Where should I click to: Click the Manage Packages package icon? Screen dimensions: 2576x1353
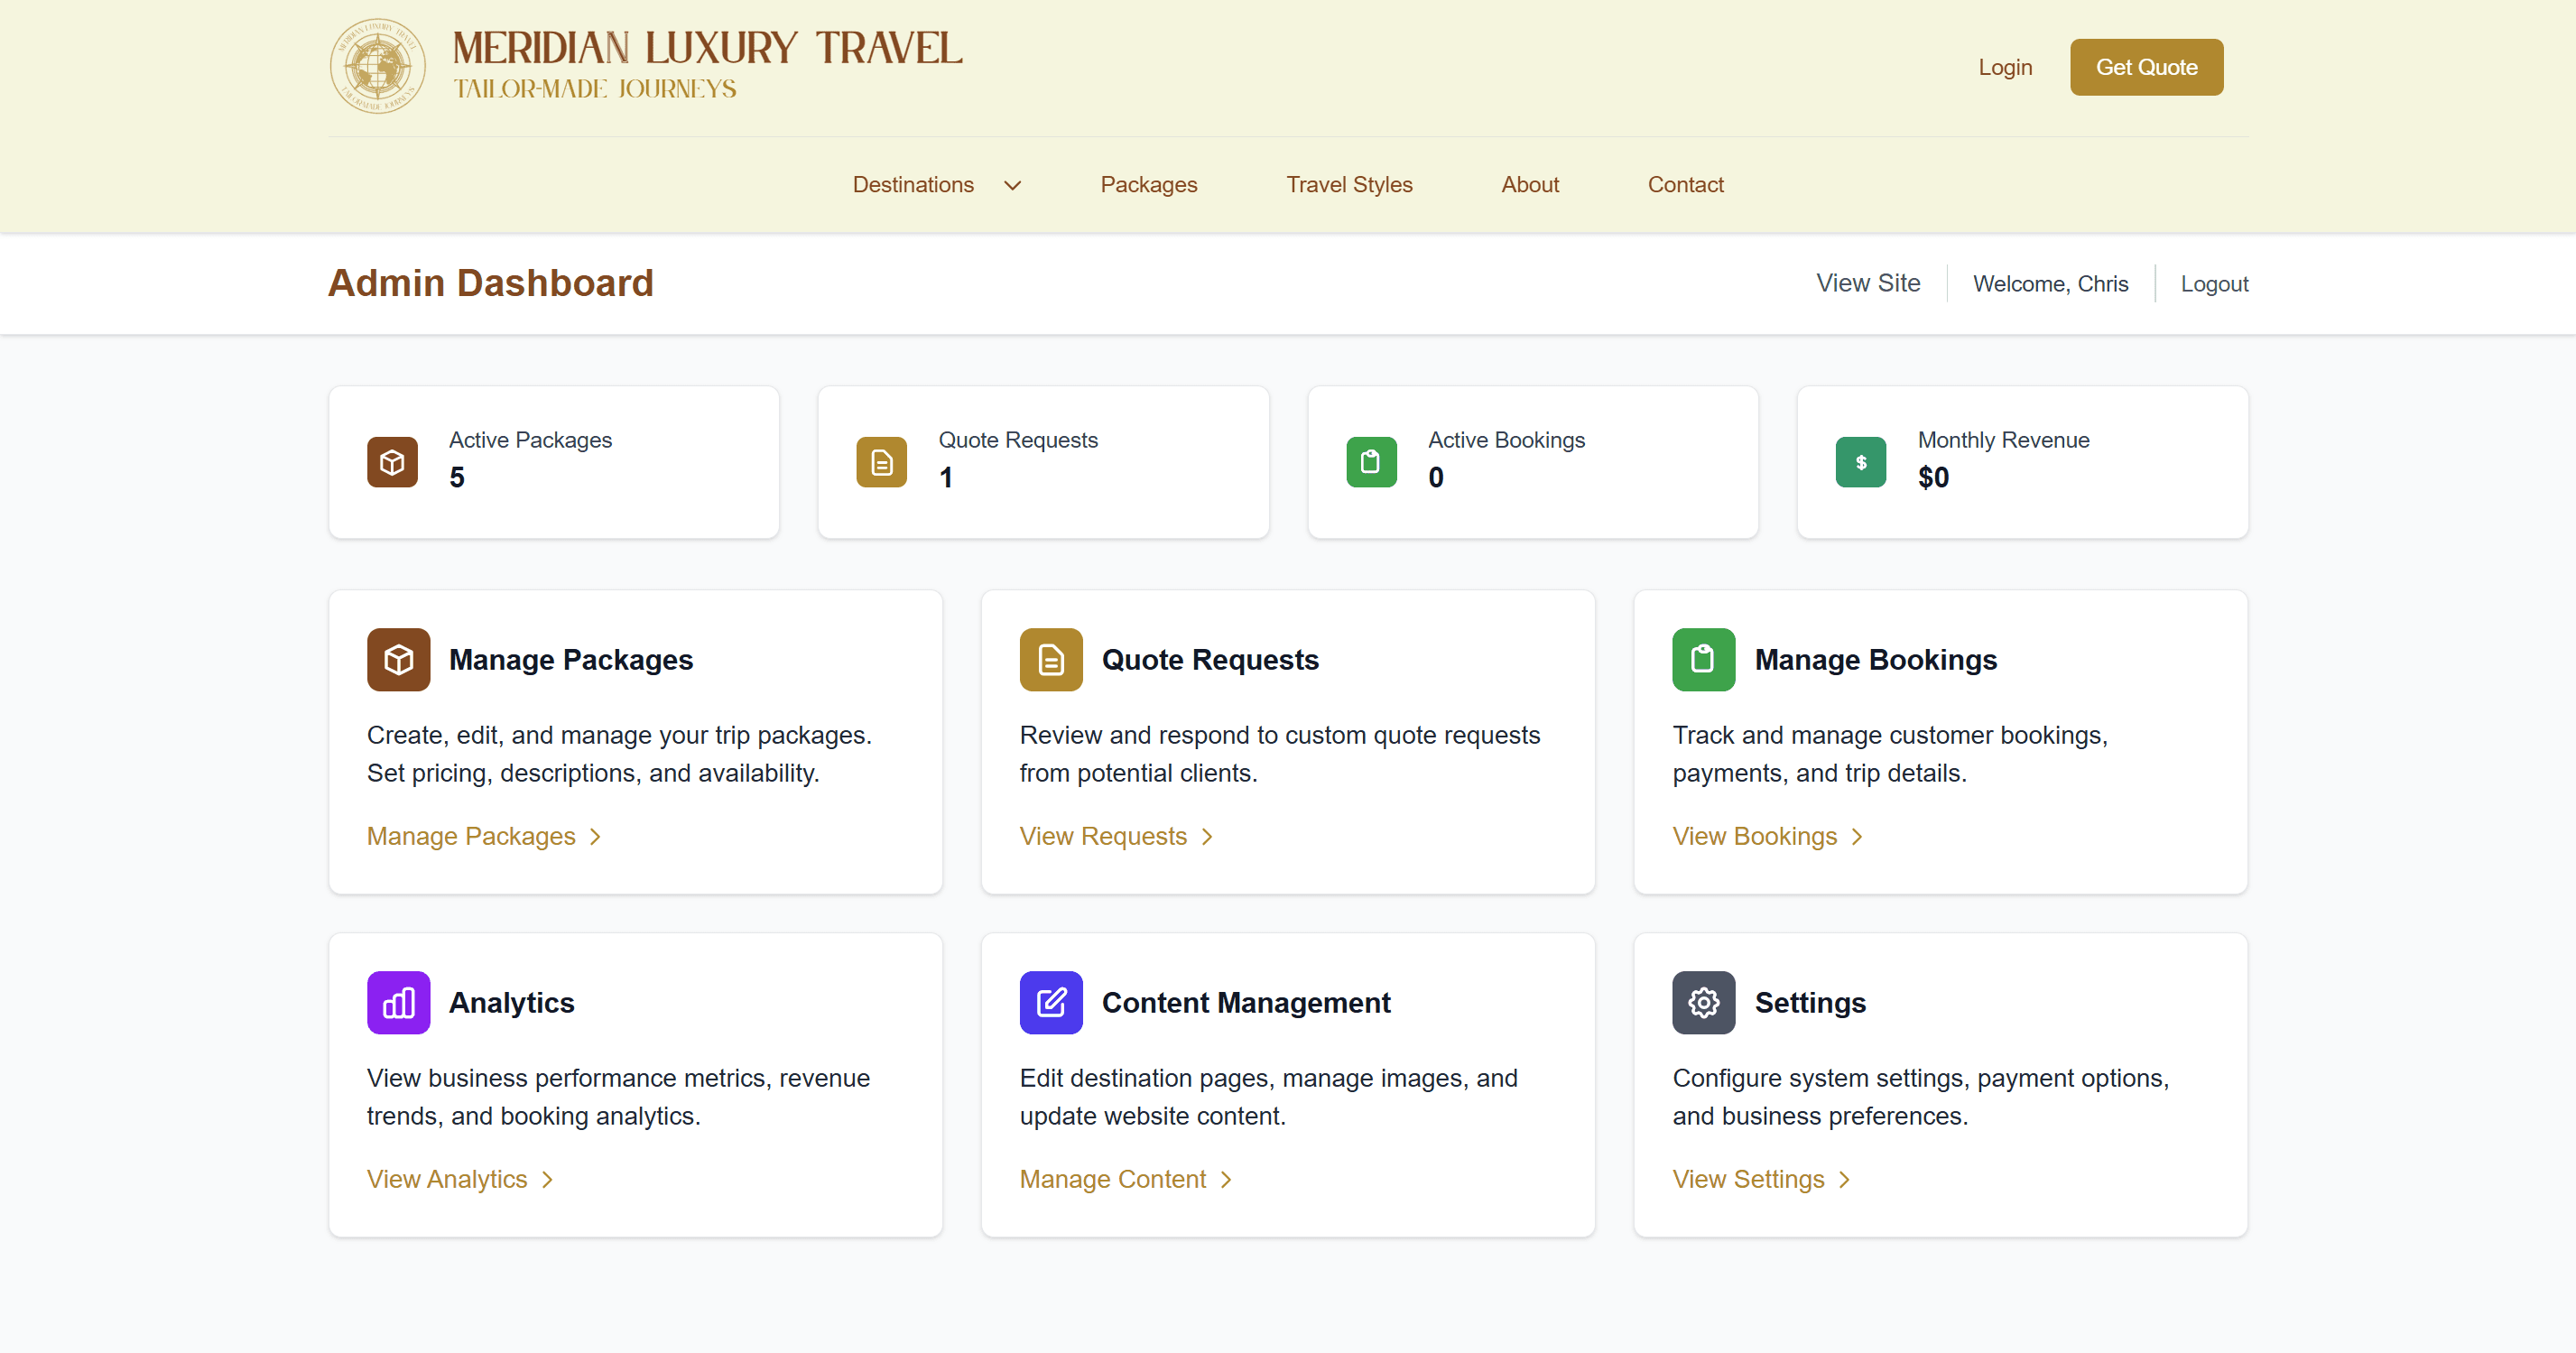(x=398, y=659)
